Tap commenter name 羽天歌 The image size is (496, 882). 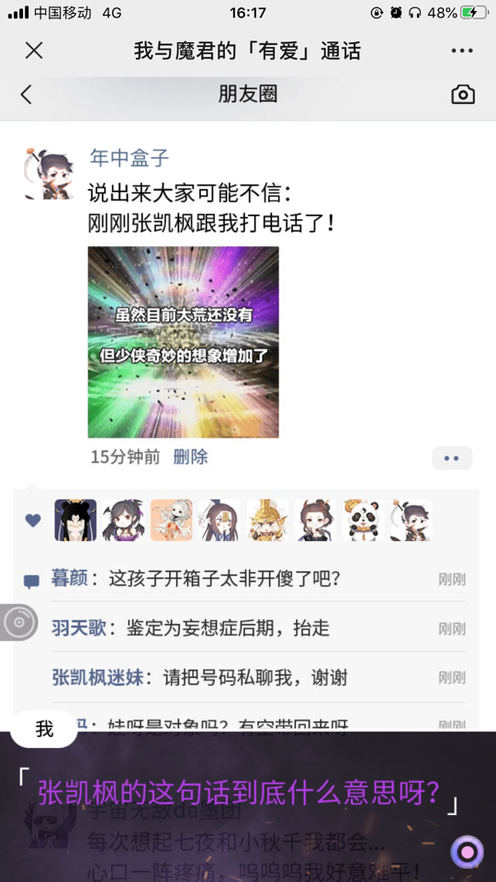(79, 628)
